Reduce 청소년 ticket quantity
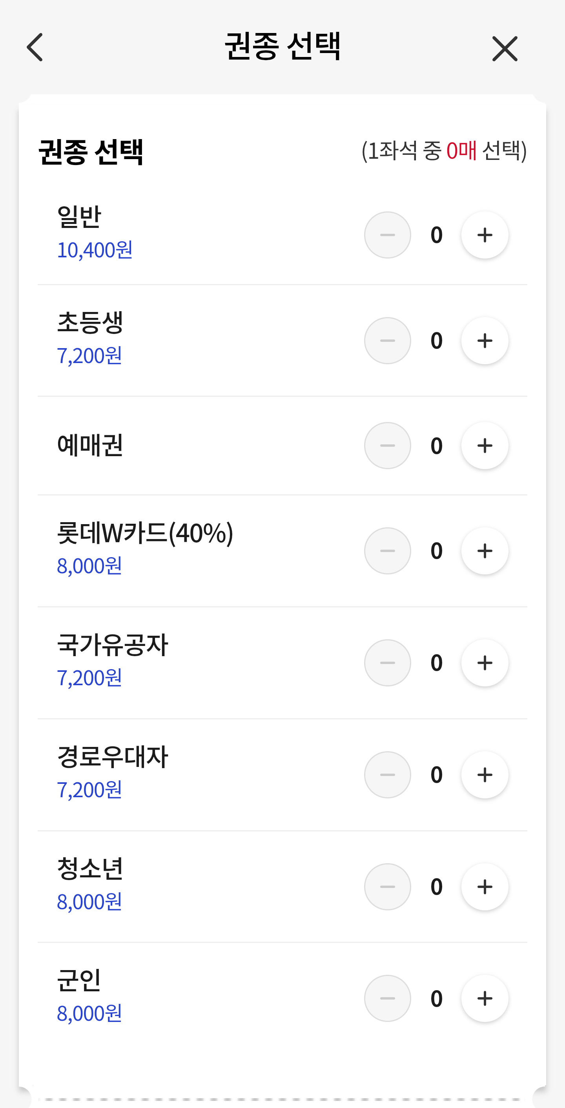 pos(387,886)
